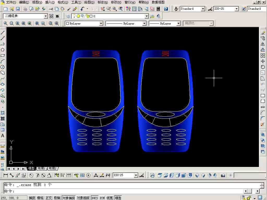Open the Layer Properties Manager icon
The height and width of the screenshot is (200, 267).
pyautogui.click(x=68, y=16)
